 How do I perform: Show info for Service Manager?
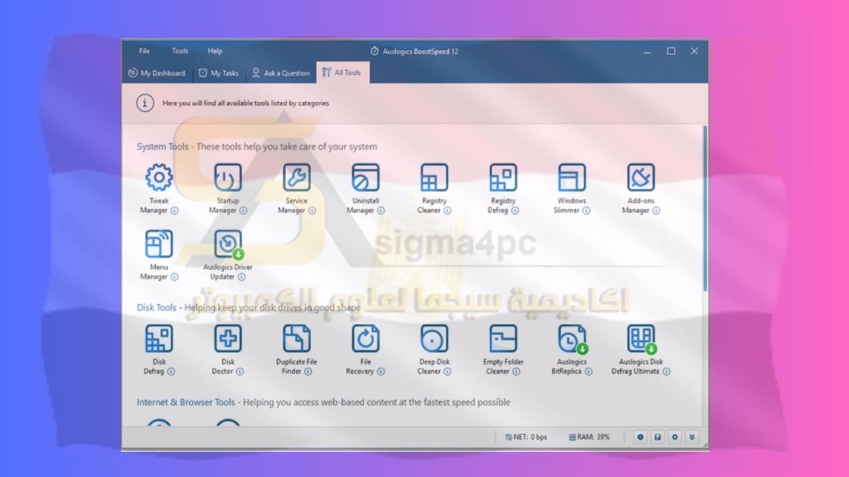tap(312, 211)
